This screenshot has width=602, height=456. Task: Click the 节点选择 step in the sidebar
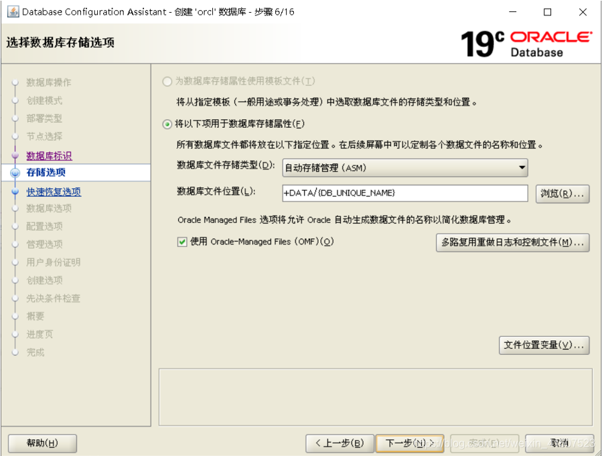click(44, 136)
